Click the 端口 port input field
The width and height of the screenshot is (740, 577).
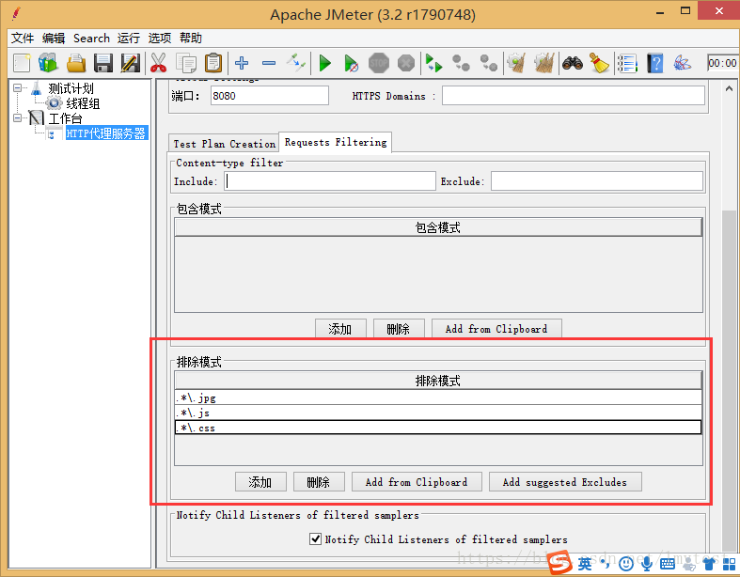270,96
